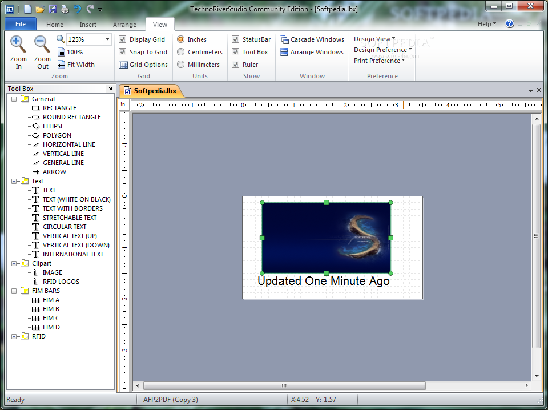Viewport: 548px width, 410px height.
Task: Switch to the Insert ribbon tab
Action: tap(88, 25)
